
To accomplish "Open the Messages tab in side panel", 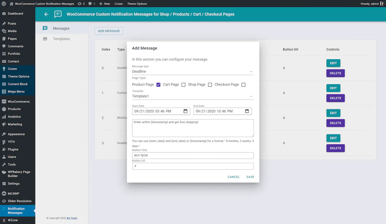I will point(62,28).
